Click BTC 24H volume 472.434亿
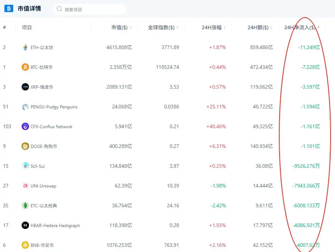 [262, 67]
